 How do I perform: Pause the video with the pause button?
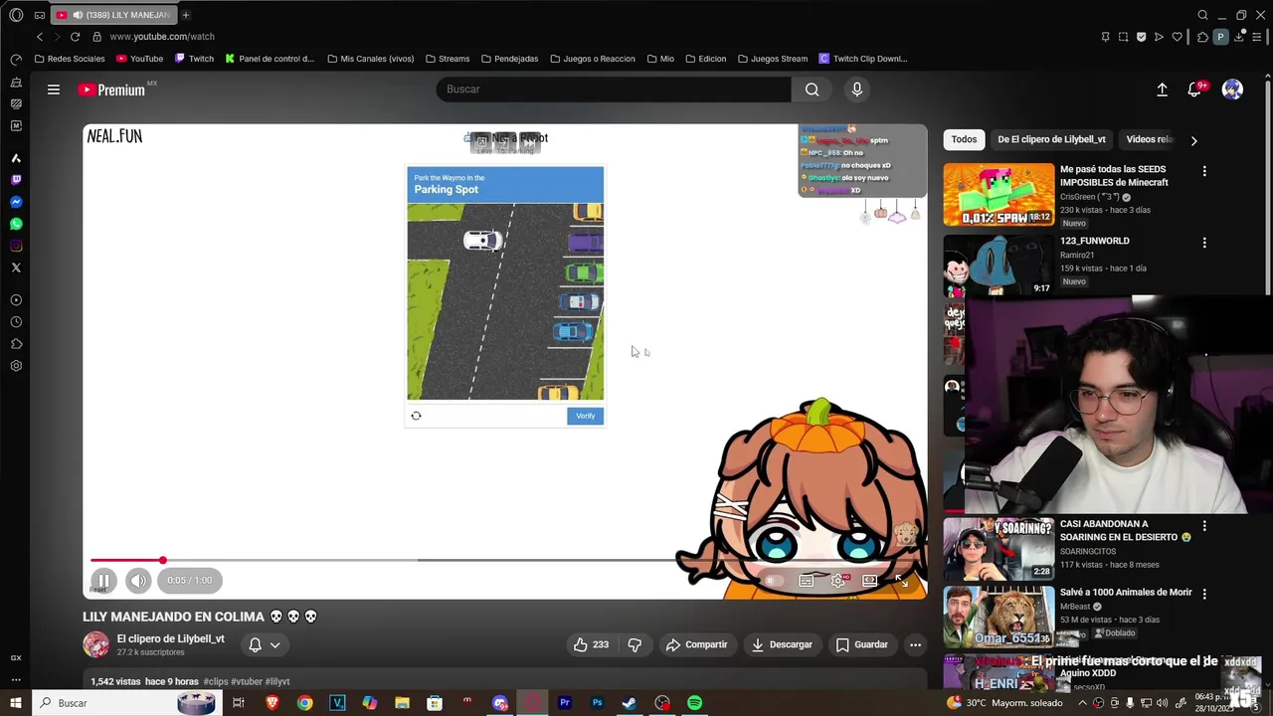coord(103,581)
